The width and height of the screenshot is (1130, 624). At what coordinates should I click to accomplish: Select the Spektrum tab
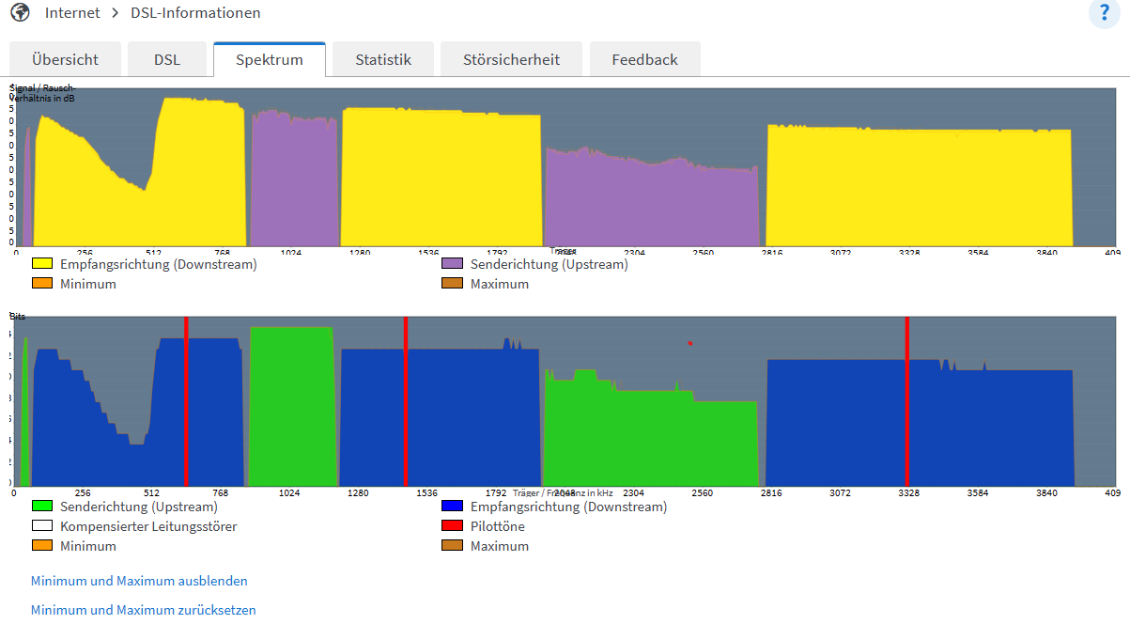point(269,58)
